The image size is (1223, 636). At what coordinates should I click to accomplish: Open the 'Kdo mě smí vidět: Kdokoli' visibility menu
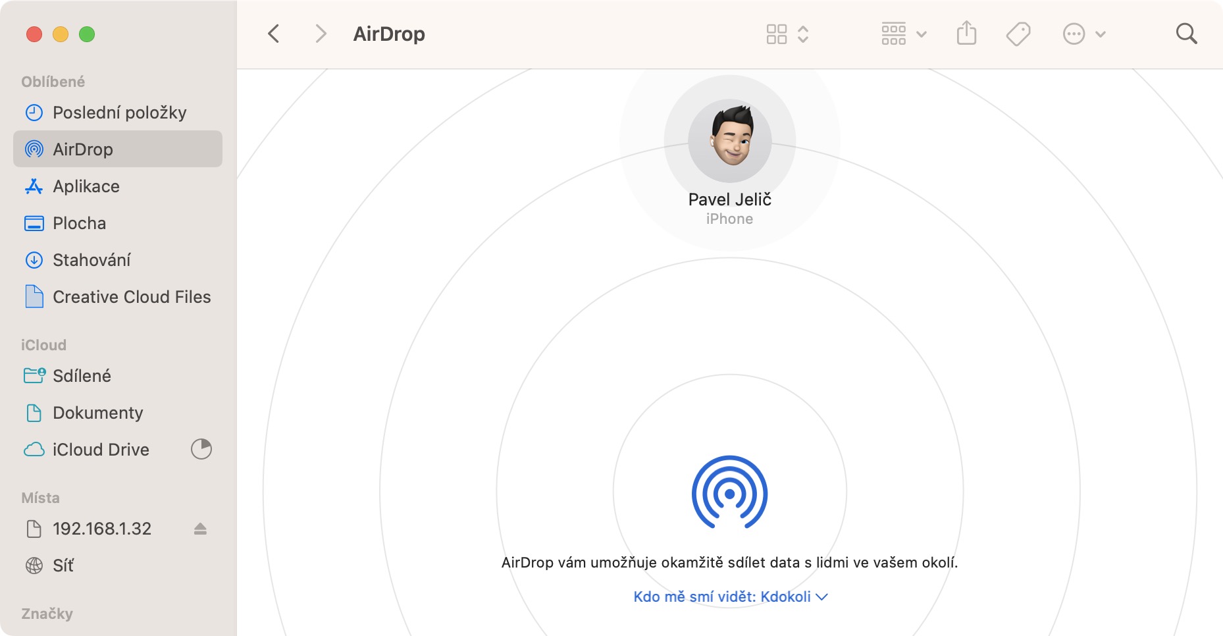[729, 596]
